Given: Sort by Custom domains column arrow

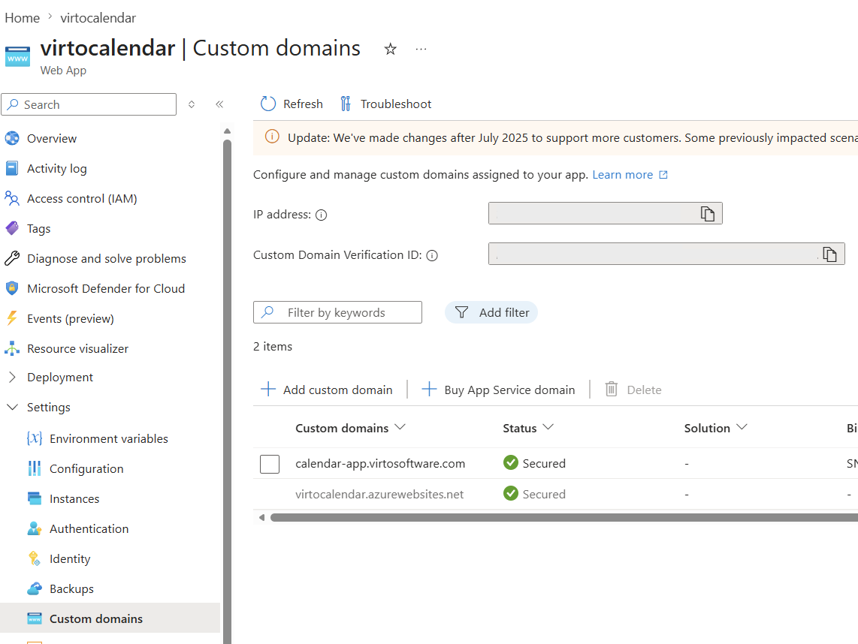Looking at the screenshot, I should pyautogui.click(x=400, y=427).
